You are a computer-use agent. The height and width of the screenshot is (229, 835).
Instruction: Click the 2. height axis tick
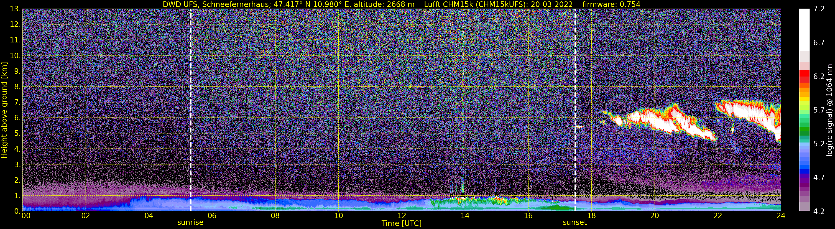click(17, 180)
